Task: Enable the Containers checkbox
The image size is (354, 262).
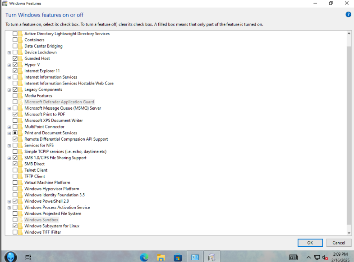Action: 15,40
